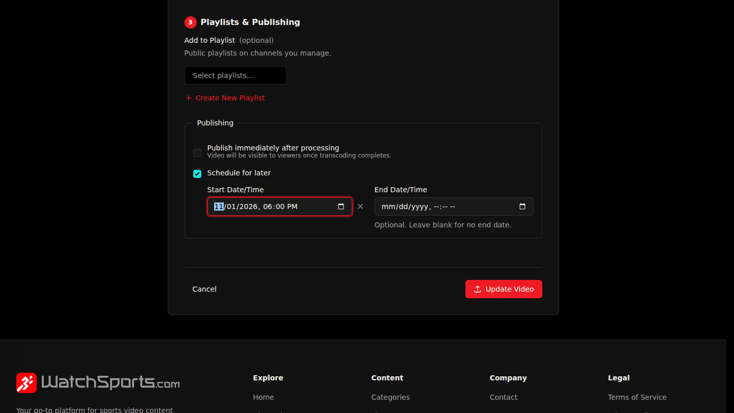Open the Terms of Service footer link
This screenshot has width=734, height=413.
pos(637,397)
